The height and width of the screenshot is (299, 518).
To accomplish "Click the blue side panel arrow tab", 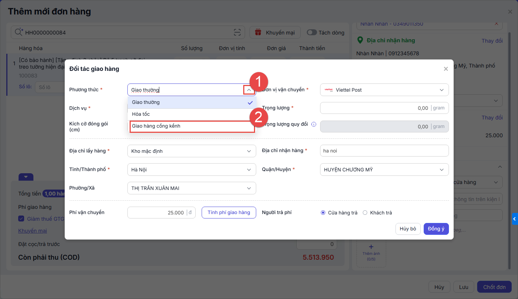I will click(x=514, y=219).
